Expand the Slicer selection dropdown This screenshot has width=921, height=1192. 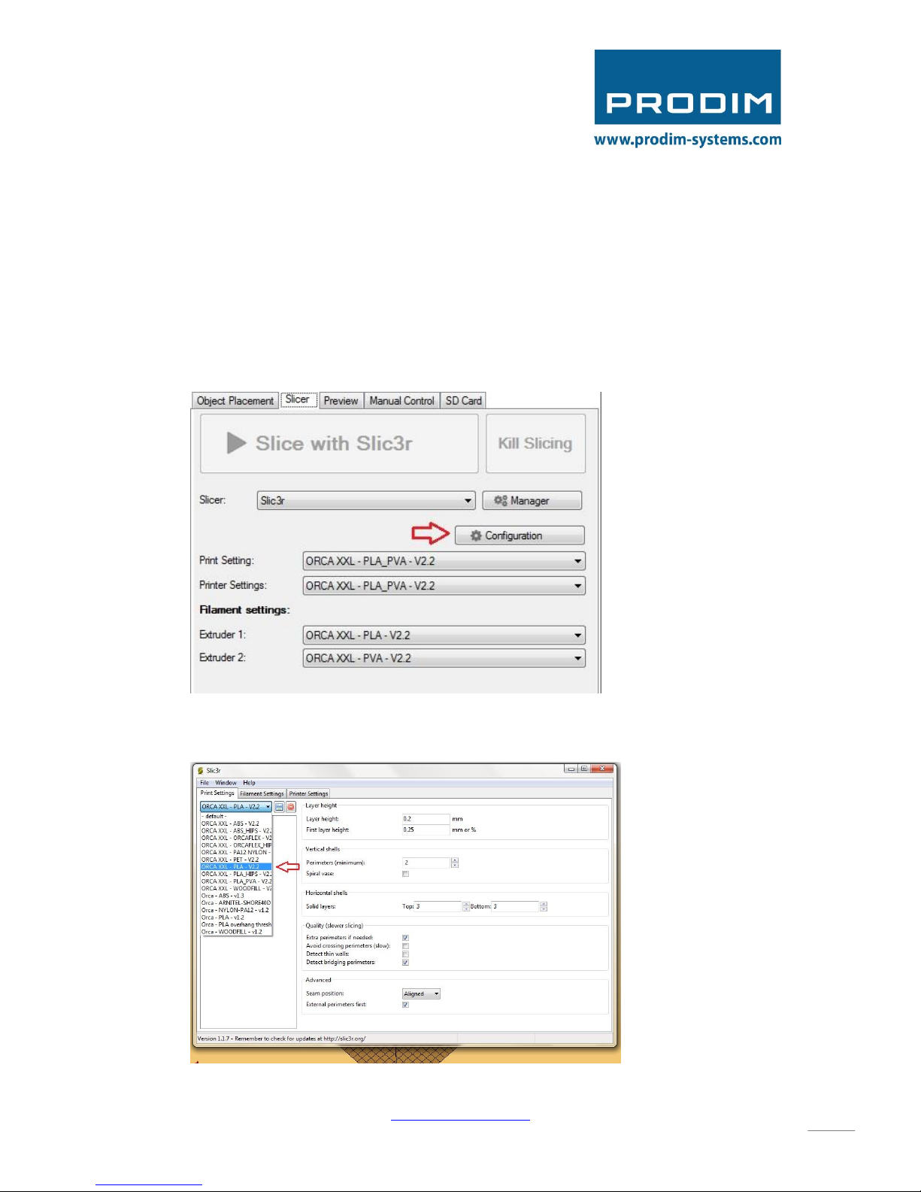[366, 501]
